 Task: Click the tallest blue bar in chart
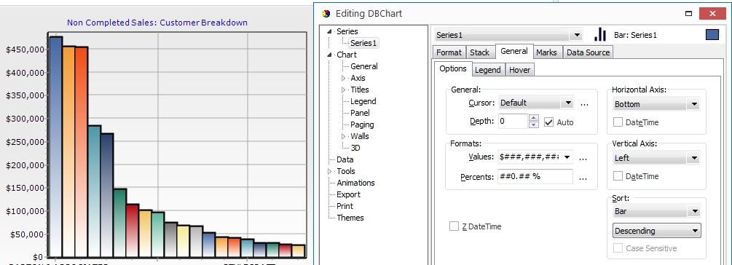(x=55, y=146)
